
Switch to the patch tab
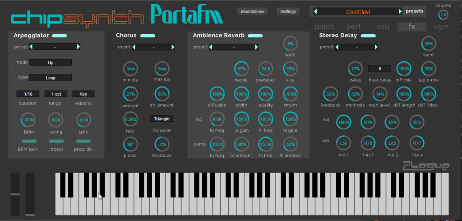pyautogui.click(x=324, y=27)
